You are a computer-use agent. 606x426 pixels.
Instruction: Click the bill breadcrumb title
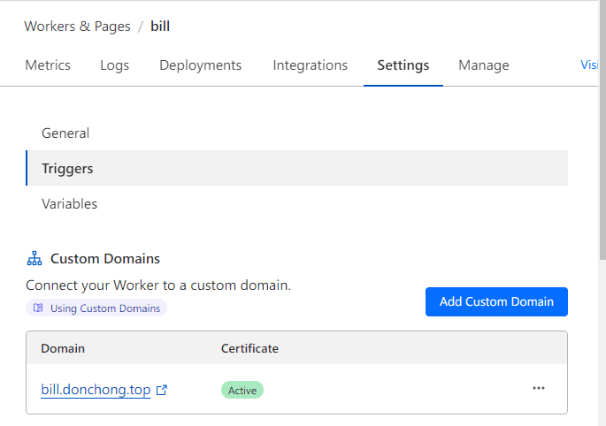(x=160, y=27)
